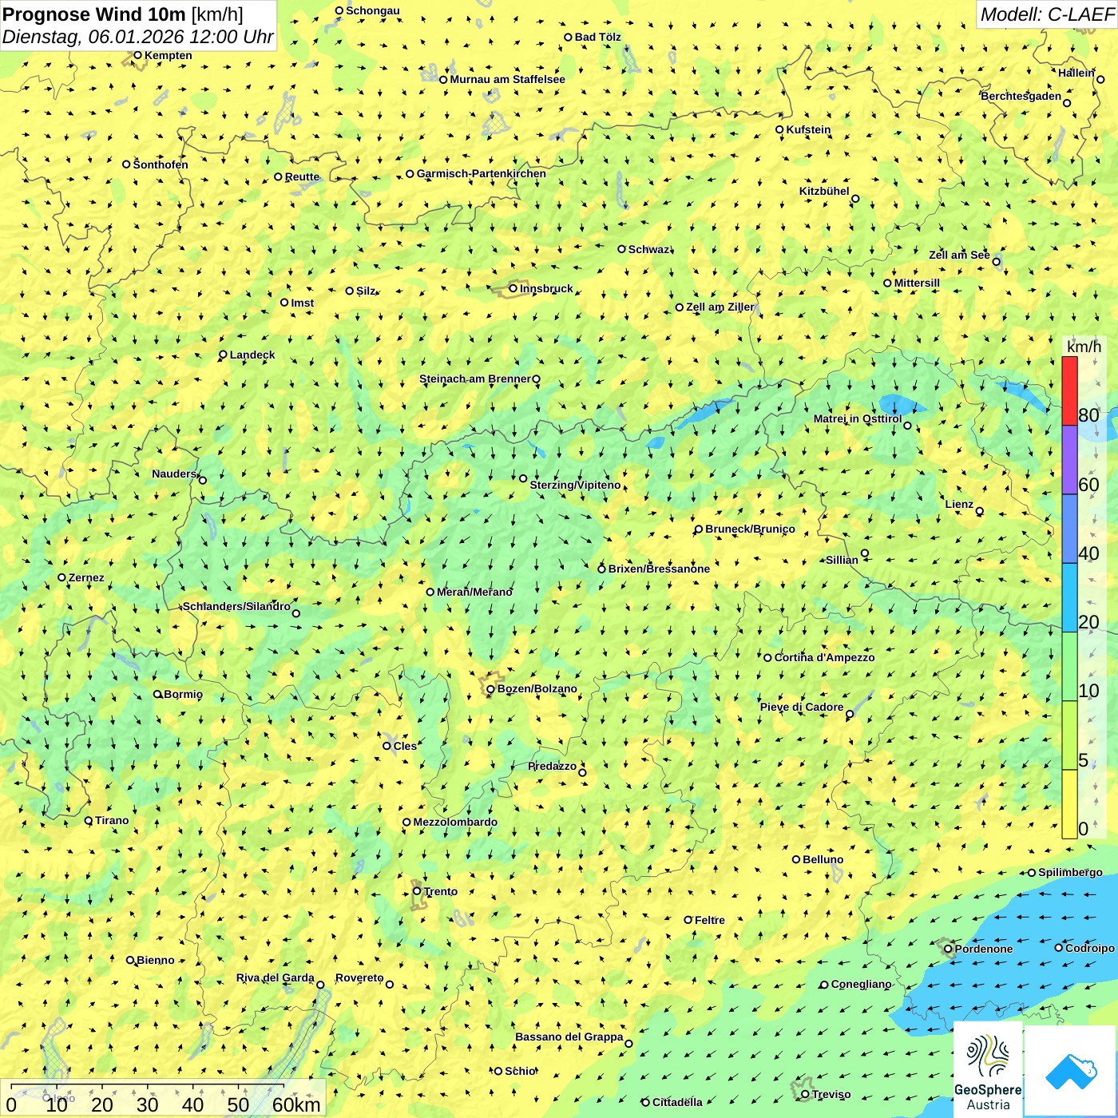This screenshot has height=1118, width=1118.
Task: Click the 'Codroipo' label
Action: [x=1090, y=948]
